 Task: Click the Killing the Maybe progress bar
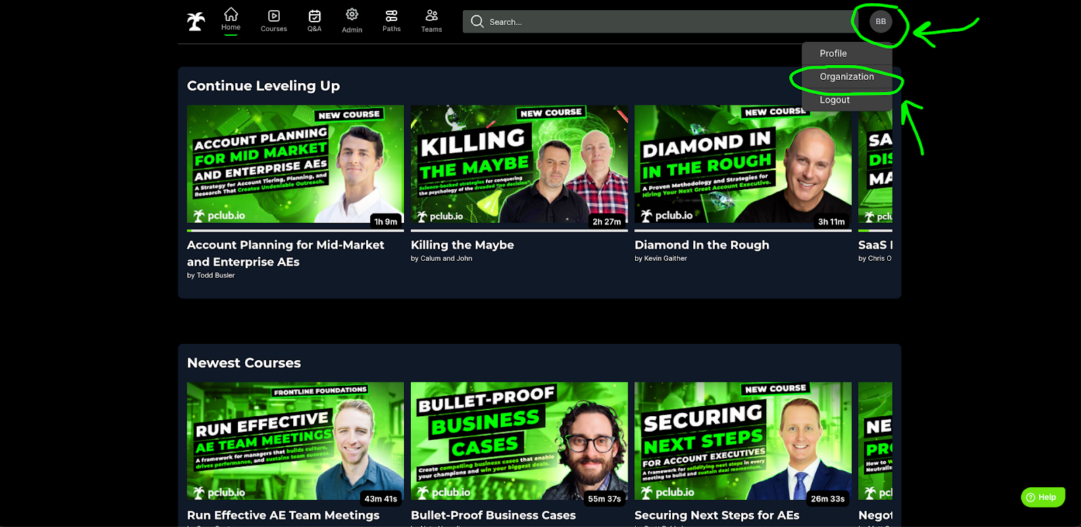[x=519, y=230]
